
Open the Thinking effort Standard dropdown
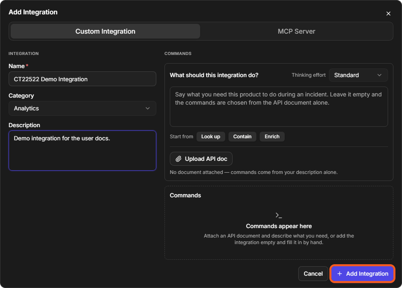pos(358,75)
